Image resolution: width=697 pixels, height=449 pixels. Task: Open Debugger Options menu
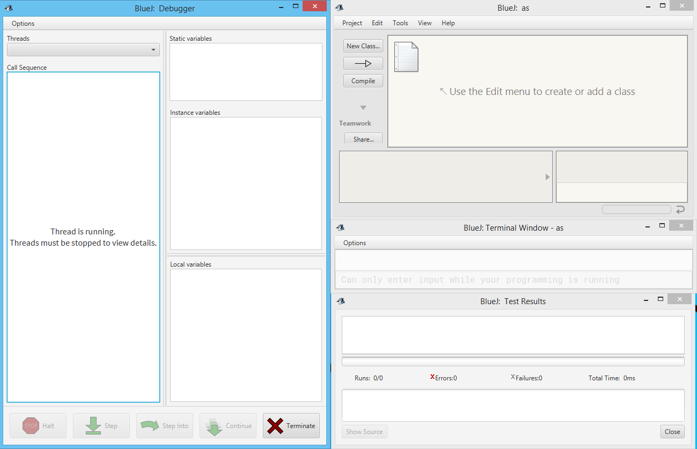point(23,24)
